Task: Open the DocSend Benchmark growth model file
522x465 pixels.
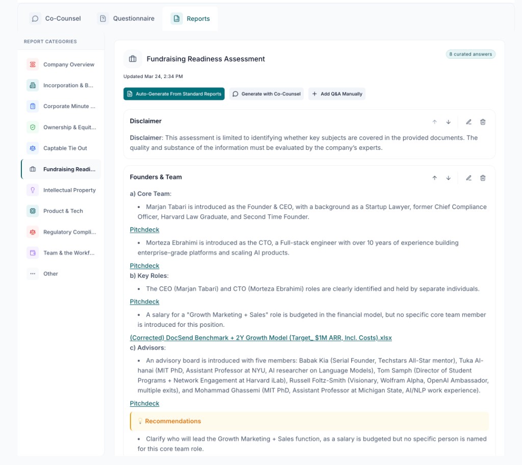Action: 261,338
